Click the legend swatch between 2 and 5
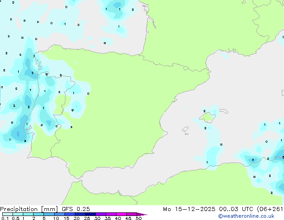284x220 pixels. 39,214
